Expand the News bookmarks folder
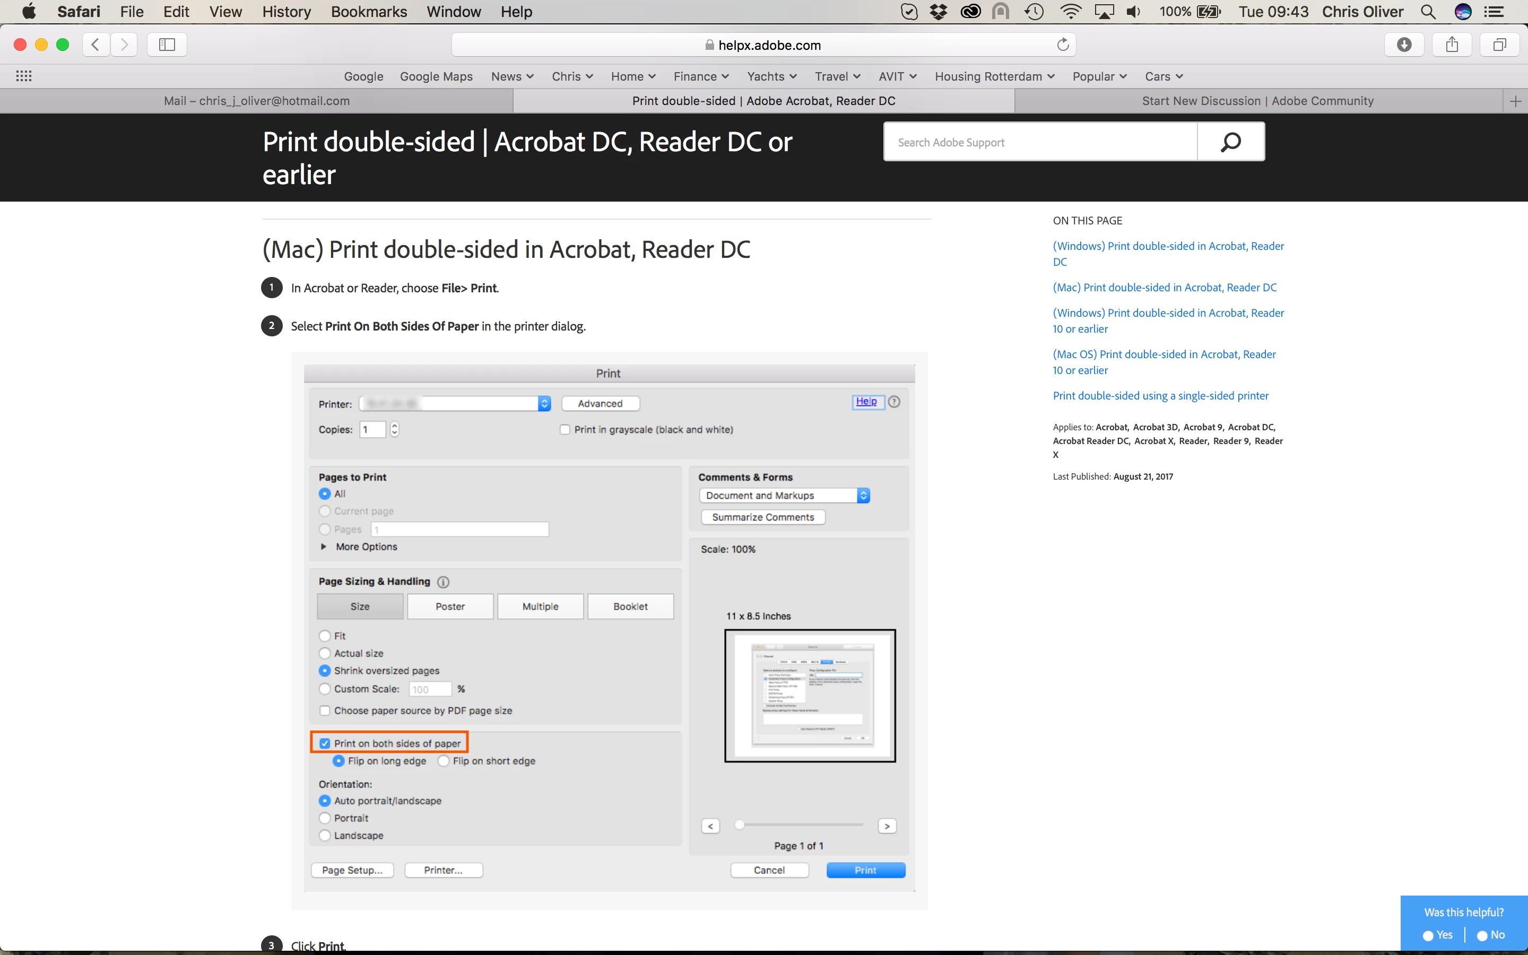The image size is (1528, 955). pos(512,76)
